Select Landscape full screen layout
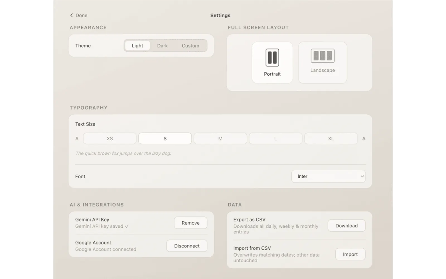This screenshot has width=446, height=279. pyautogui.click(x=323, y=62)
